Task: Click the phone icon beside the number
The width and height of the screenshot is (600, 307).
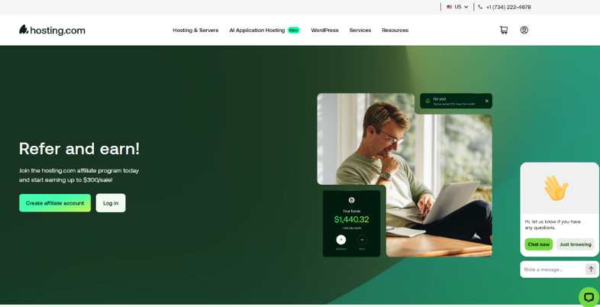Action: click(480, 7)
